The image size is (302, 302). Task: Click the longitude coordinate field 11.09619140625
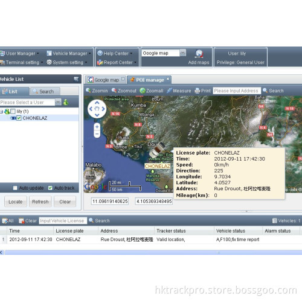[x=110, y=201]
